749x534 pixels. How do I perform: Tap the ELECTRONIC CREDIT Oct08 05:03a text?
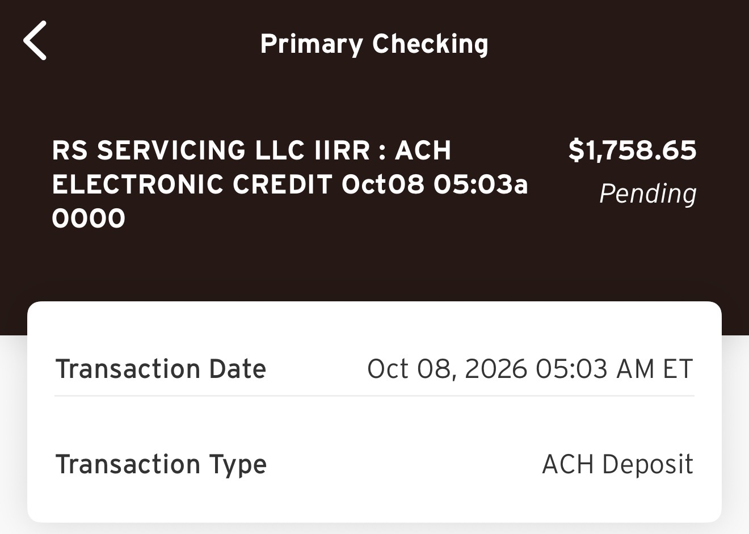[290, 185]
